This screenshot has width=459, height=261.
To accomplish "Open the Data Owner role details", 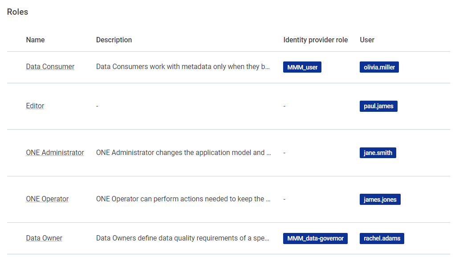I will (44, 238).
